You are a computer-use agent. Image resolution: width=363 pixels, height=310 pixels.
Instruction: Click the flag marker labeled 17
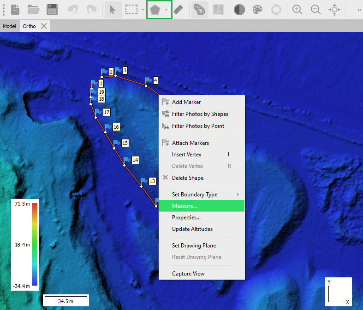pyautogui.click(x=98, y=112)
